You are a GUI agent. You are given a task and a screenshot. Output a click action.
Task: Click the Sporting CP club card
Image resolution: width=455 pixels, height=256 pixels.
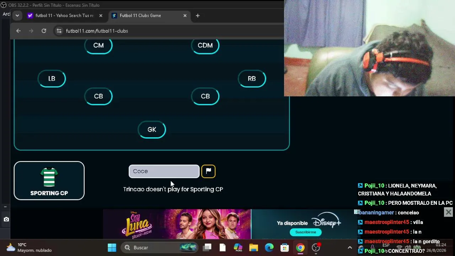49,181
